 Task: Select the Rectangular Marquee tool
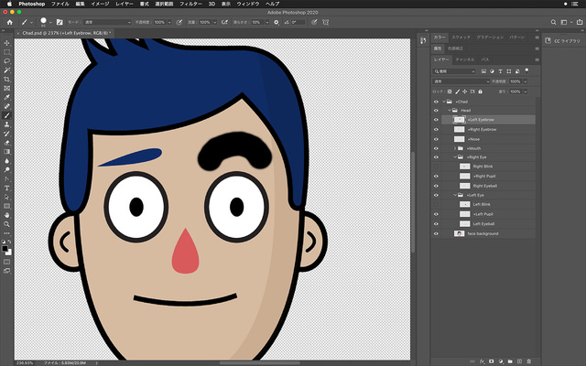(x=6, y=52)
